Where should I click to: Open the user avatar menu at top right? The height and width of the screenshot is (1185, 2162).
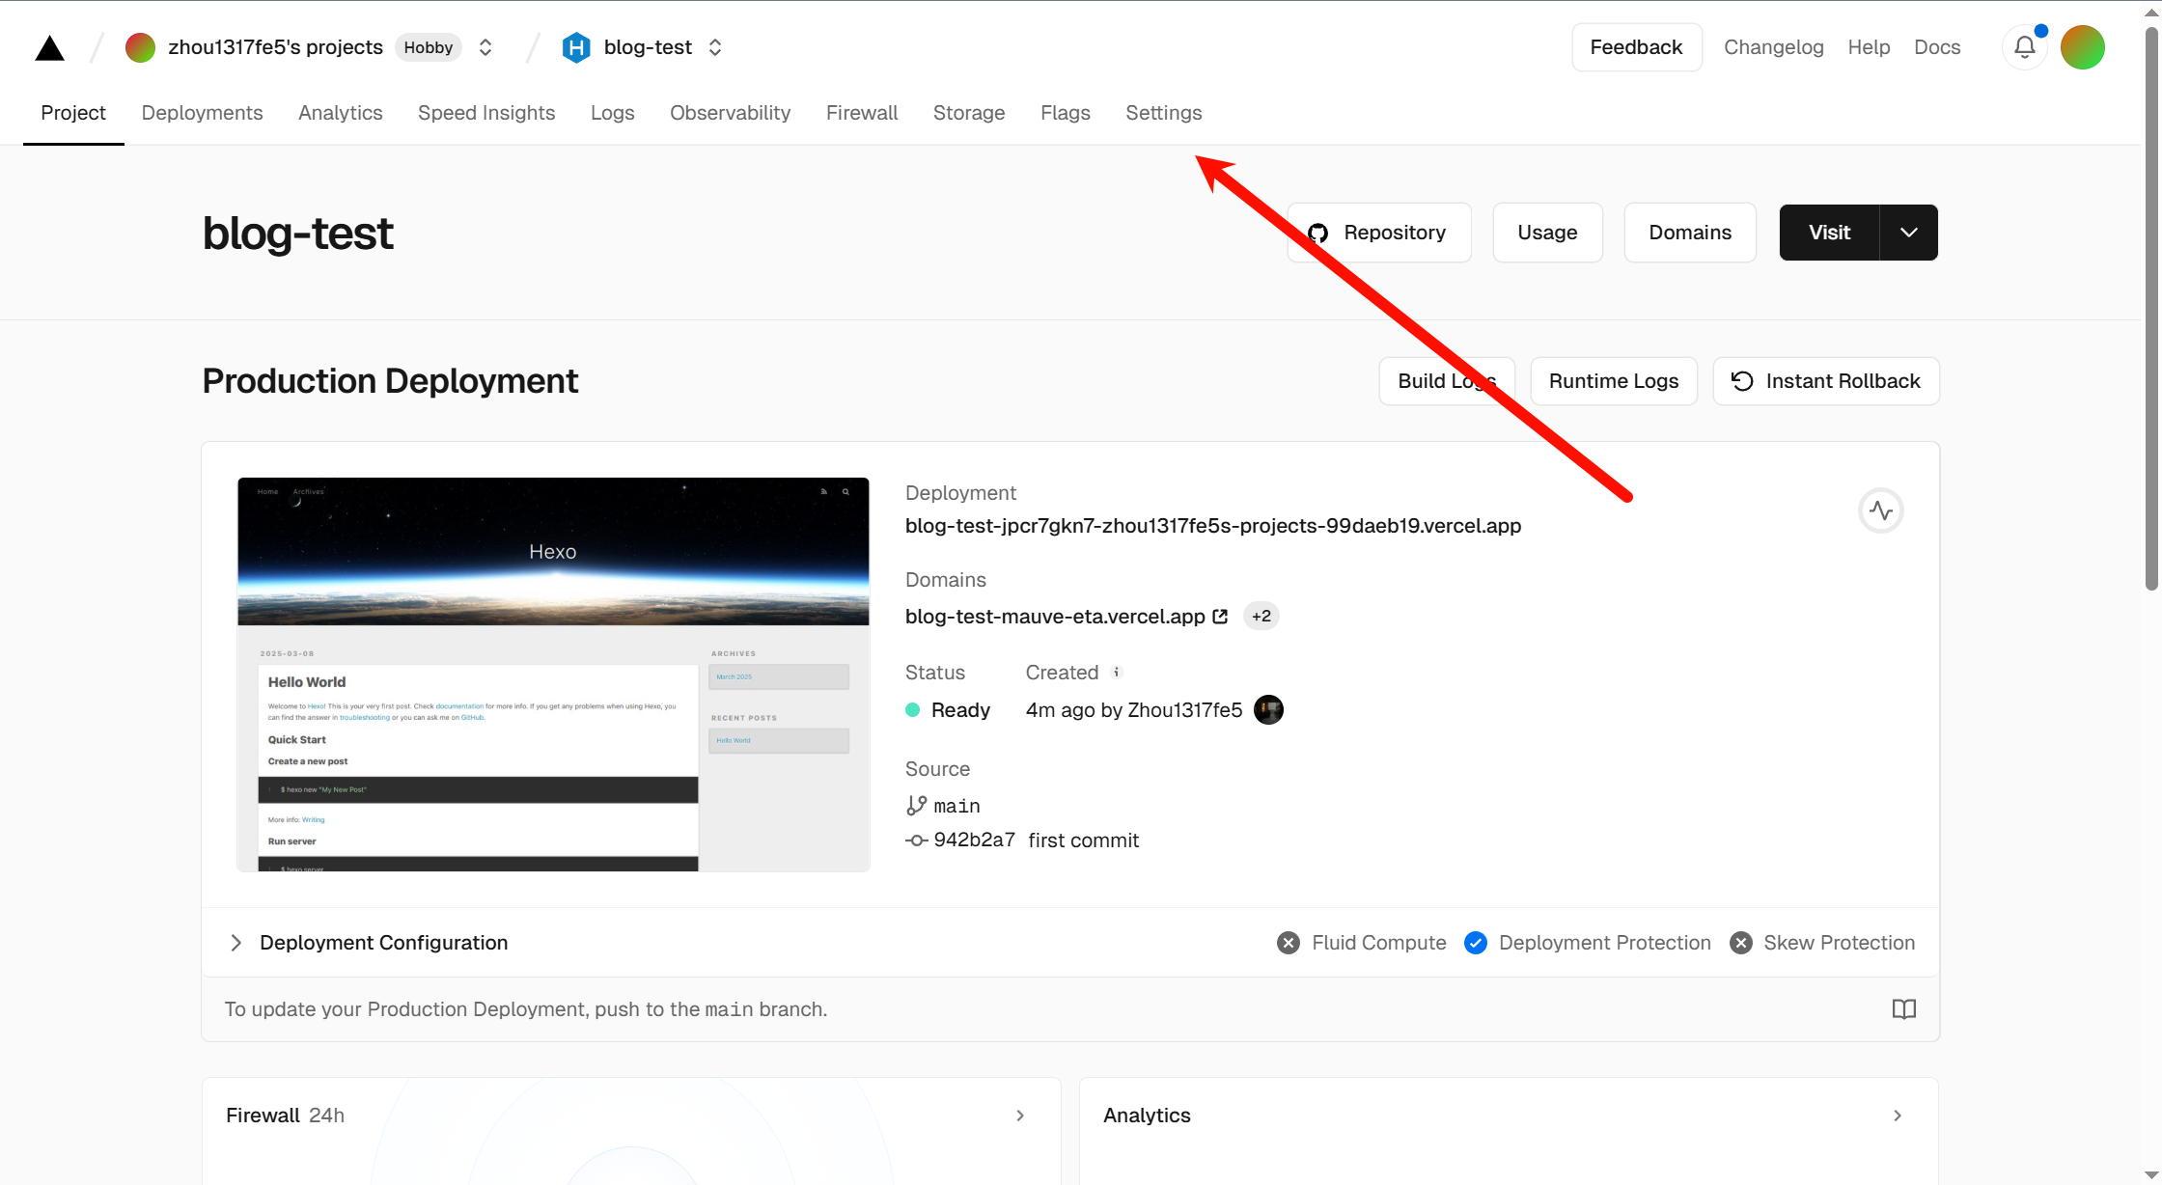pyautogui.click(x=2083, y=47)
